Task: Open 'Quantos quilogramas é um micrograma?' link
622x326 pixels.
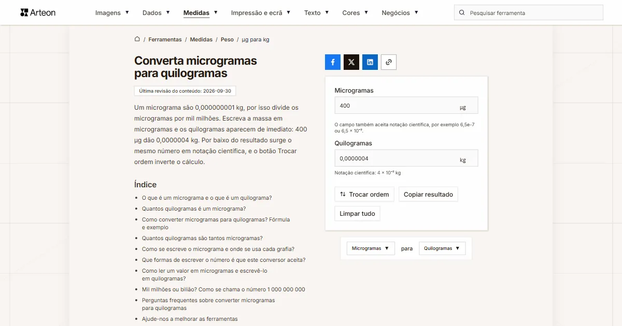Action: click(194, 209)
